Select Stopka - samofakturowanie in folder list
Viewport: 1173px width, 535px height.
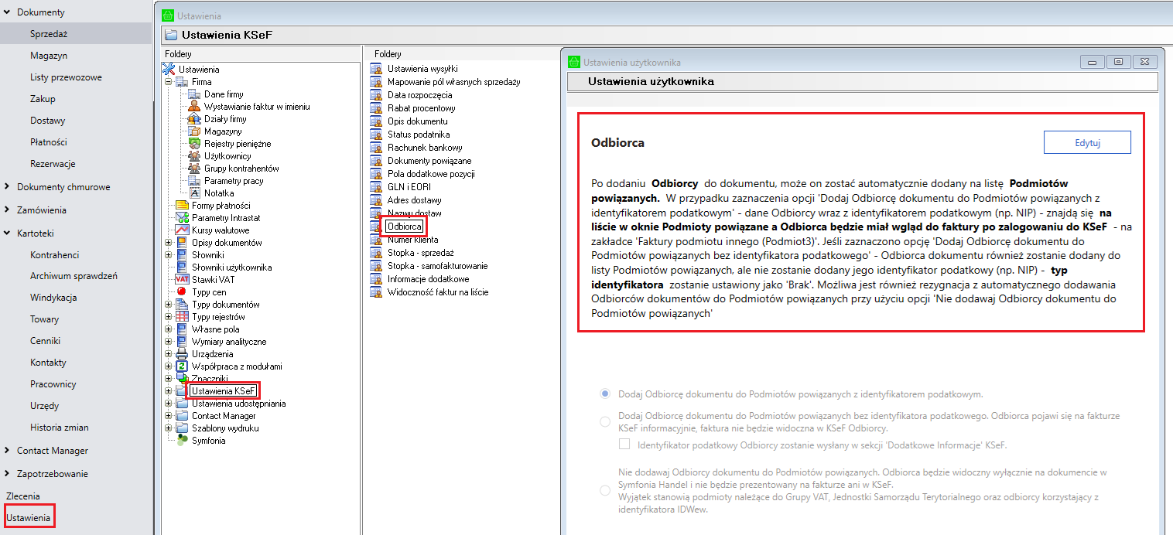437,266
